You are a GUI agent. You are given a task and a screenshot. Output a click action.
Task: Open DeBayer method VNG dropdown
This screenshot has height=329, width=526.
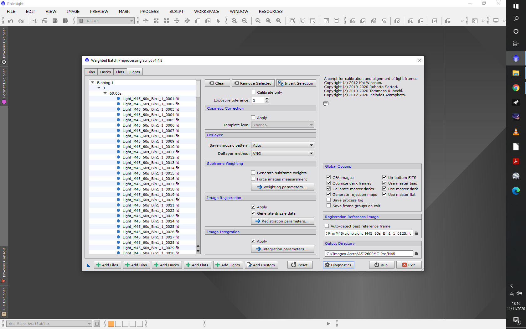pyautogui.click(x=282, y=154)
